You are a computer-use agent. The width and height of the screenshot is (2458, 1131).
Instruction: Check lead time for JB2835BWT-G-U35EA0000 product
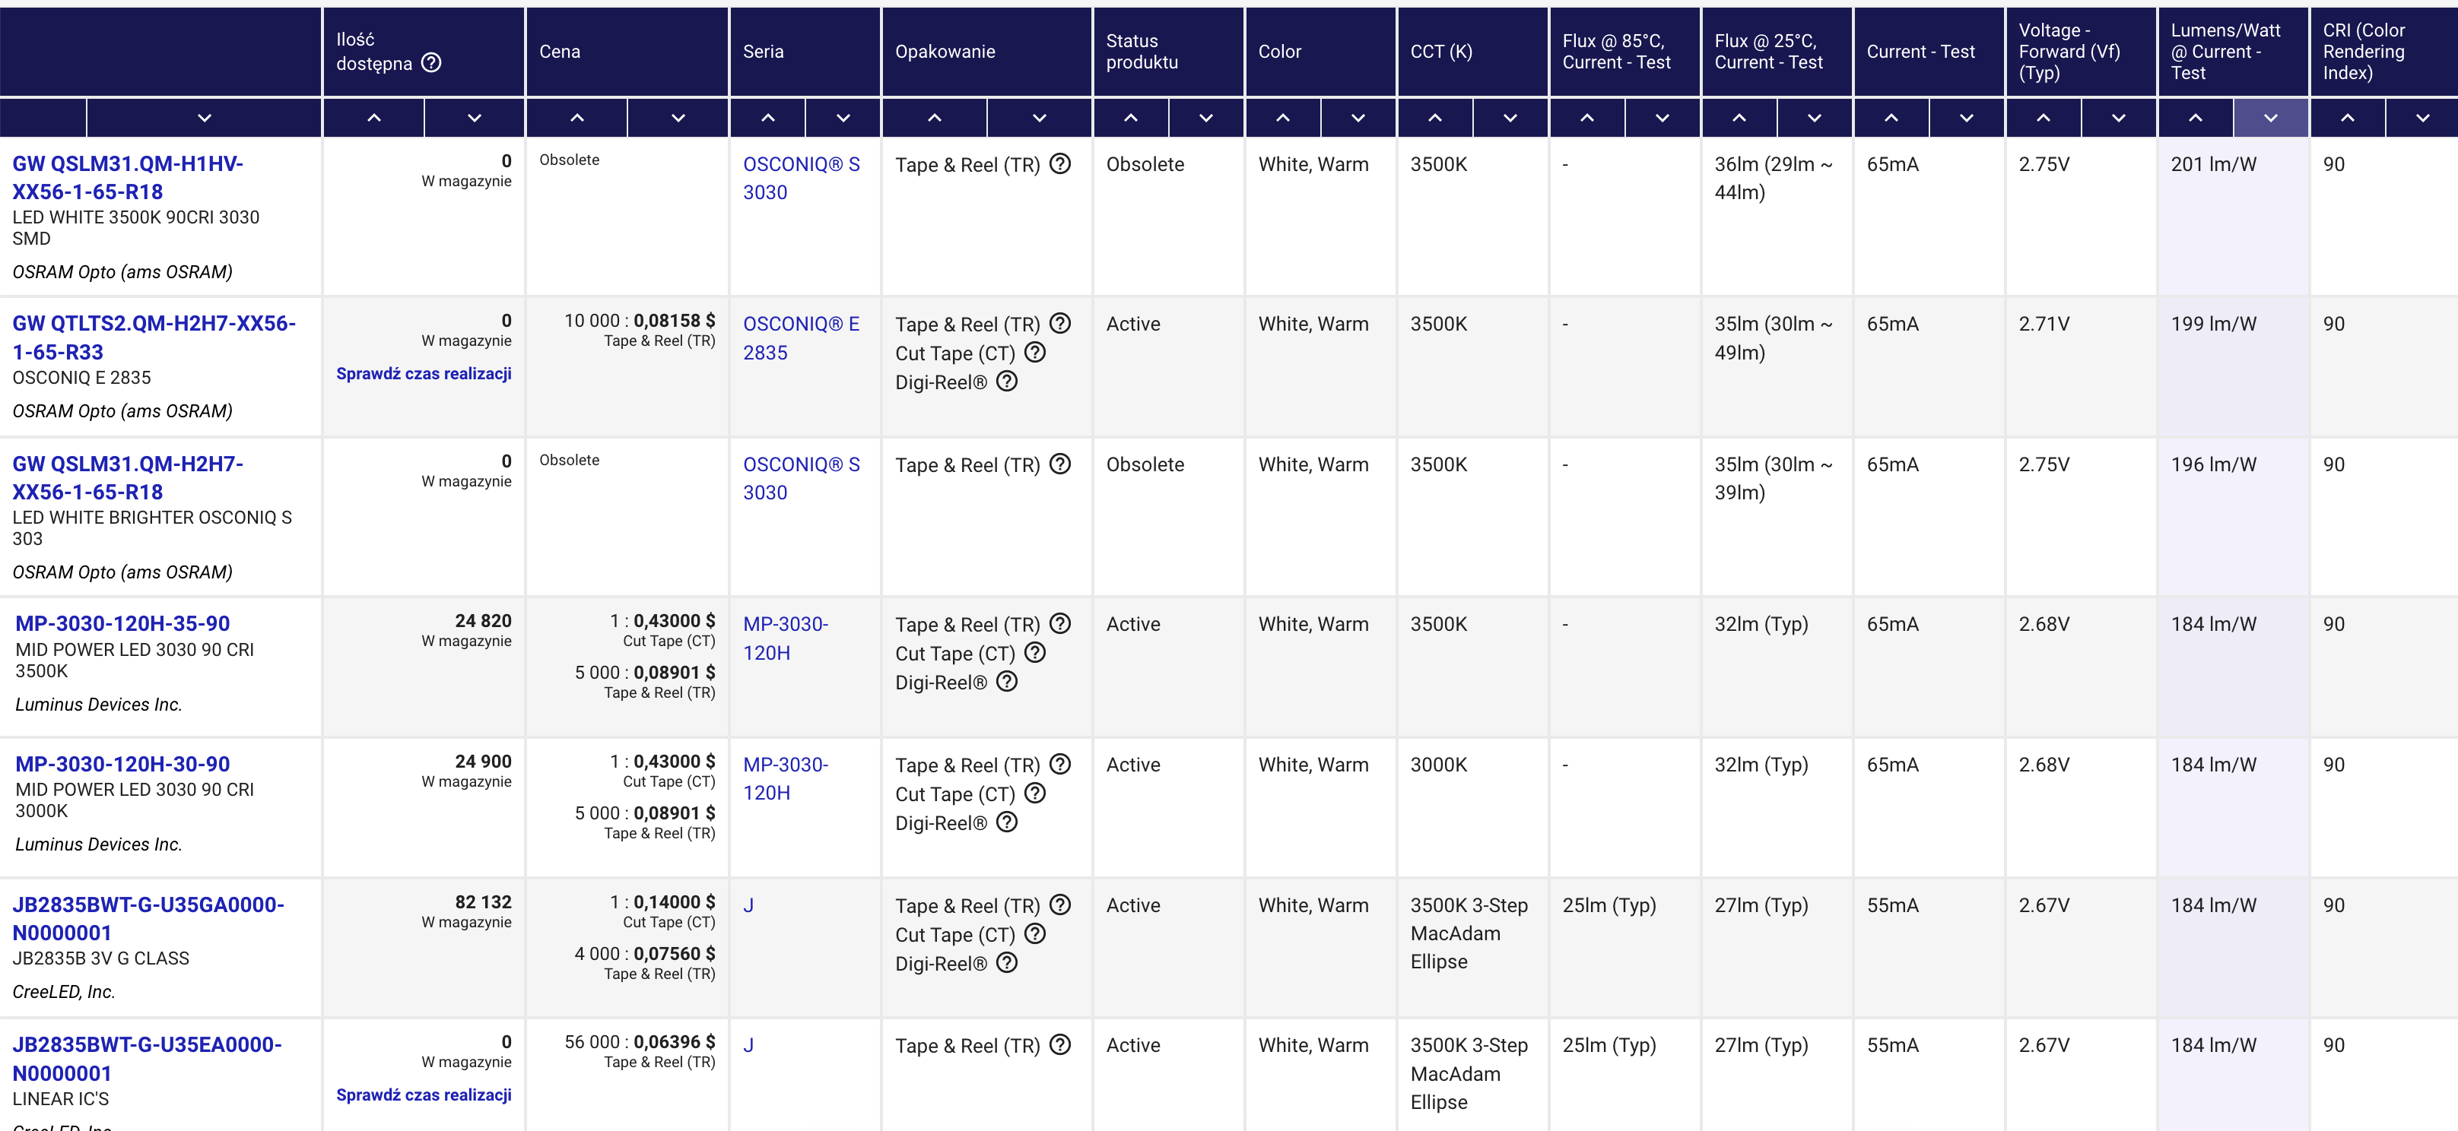tap(424, 1095)
